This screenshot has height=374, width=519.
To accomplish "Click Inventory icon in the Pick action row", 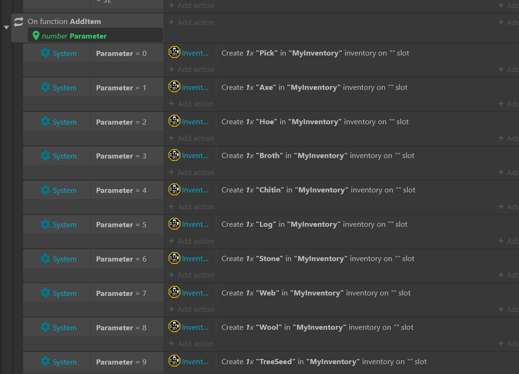I will [x=174, y=52].
